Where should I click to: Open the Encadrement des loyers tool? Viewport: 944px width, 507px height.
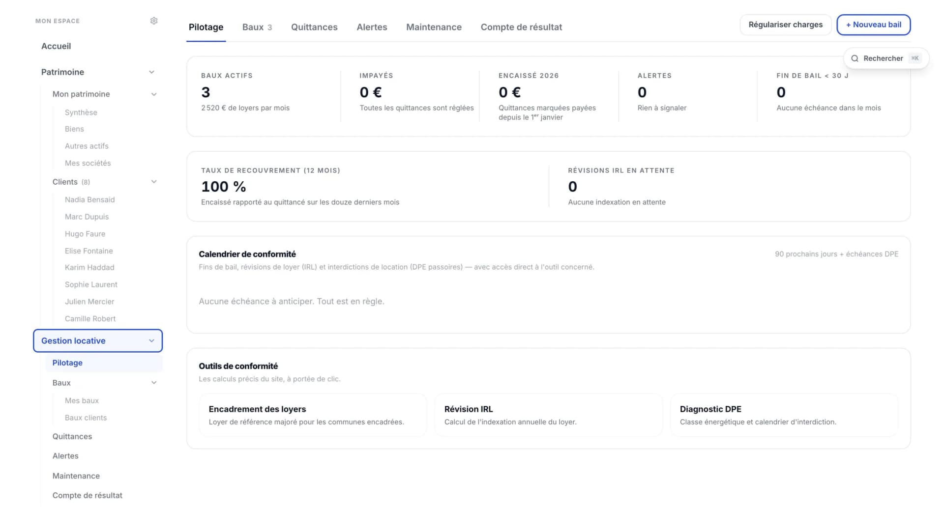click(313, 415)
